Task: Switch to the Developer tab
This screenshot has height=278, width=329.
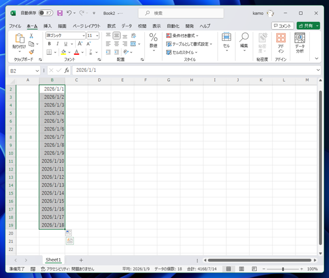Action: [x=190, y=26]
